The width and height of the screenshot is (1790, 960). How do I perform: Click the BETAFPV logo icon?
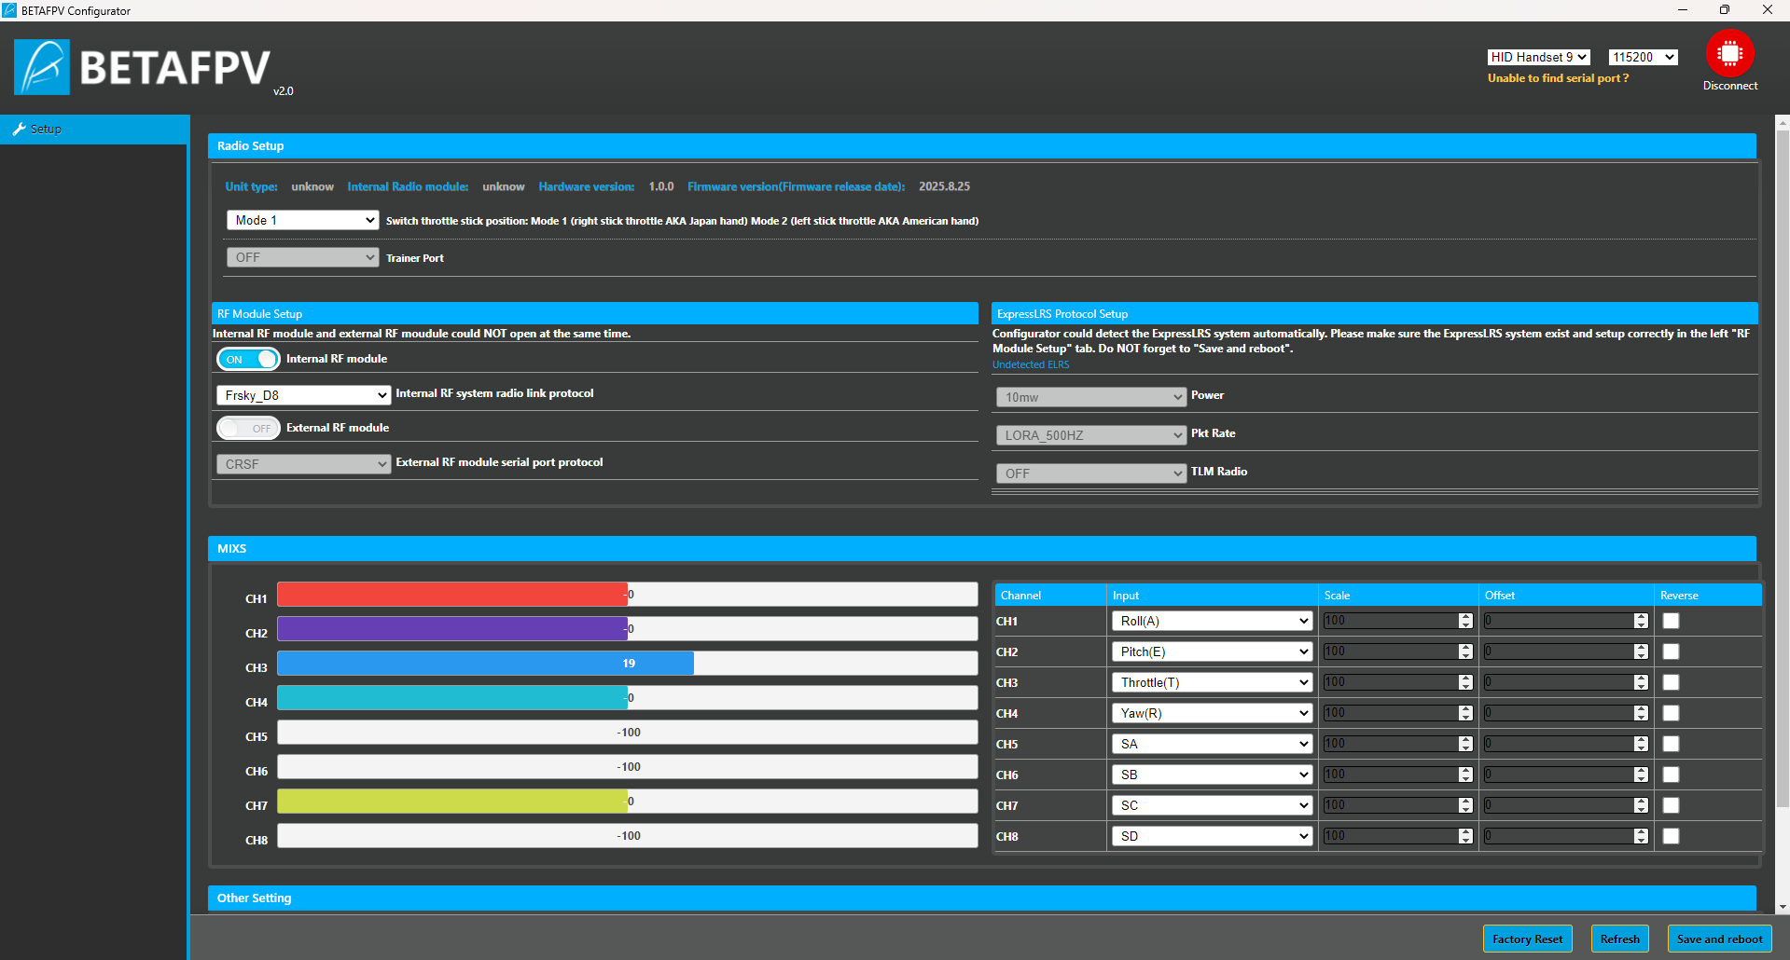pos(42,67)
